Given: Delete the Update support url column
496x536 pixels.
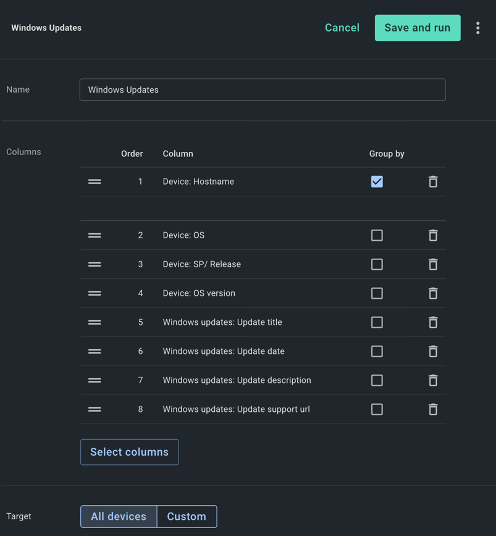Looking at the screenshot, I should (x=433, y=409).
